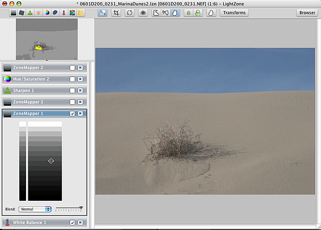
Task: Remove ZoneMapper 1 with its X button
Action: pyautogui.click(x=80, y=114)
